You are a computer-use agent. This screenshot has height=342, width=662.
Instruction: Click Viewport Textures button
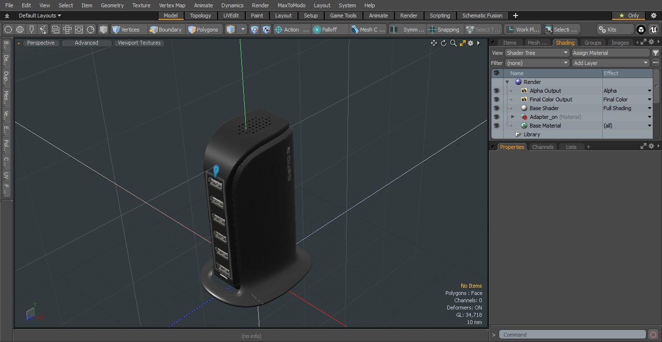[x=139, y=43]
